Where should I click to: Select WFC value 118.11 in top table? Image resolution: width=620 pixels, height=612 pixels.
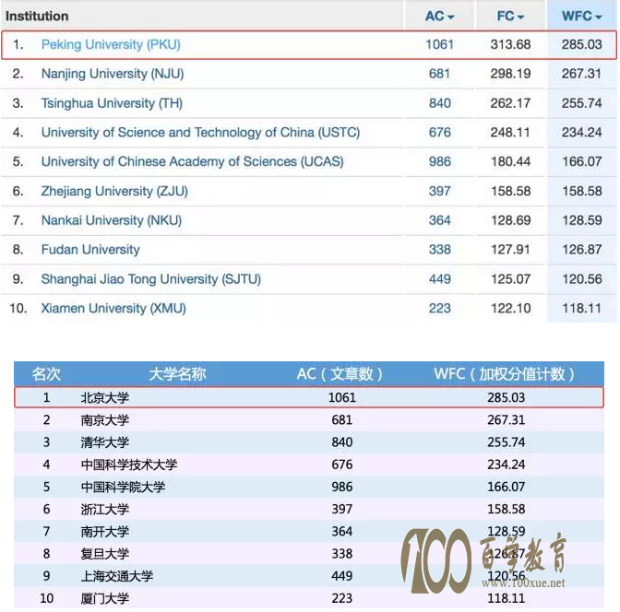[581, 308]
